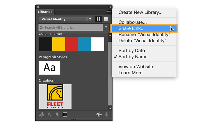Select the Fleet Logistics logo graphic thumbnail
Viewport: 202px width, 126px height.
coord(55,96)
